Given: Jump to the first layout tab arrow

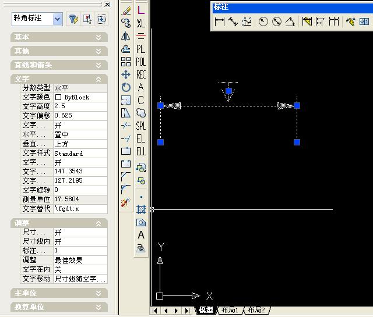Looking at the screenshot, I should coord(155,311).
